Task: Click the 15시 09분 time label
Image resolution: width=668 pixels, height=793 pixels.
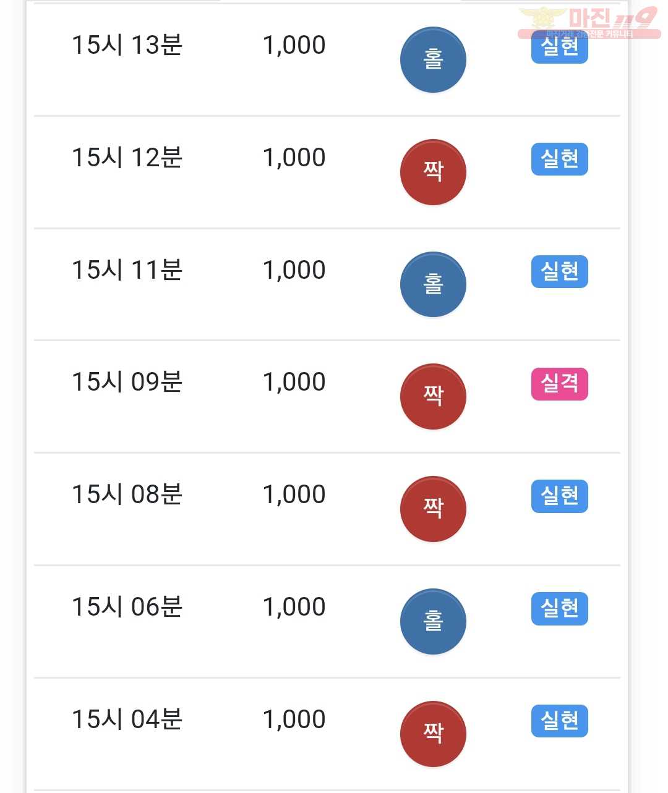Action: pyautogui.click(x=127, y=382)
